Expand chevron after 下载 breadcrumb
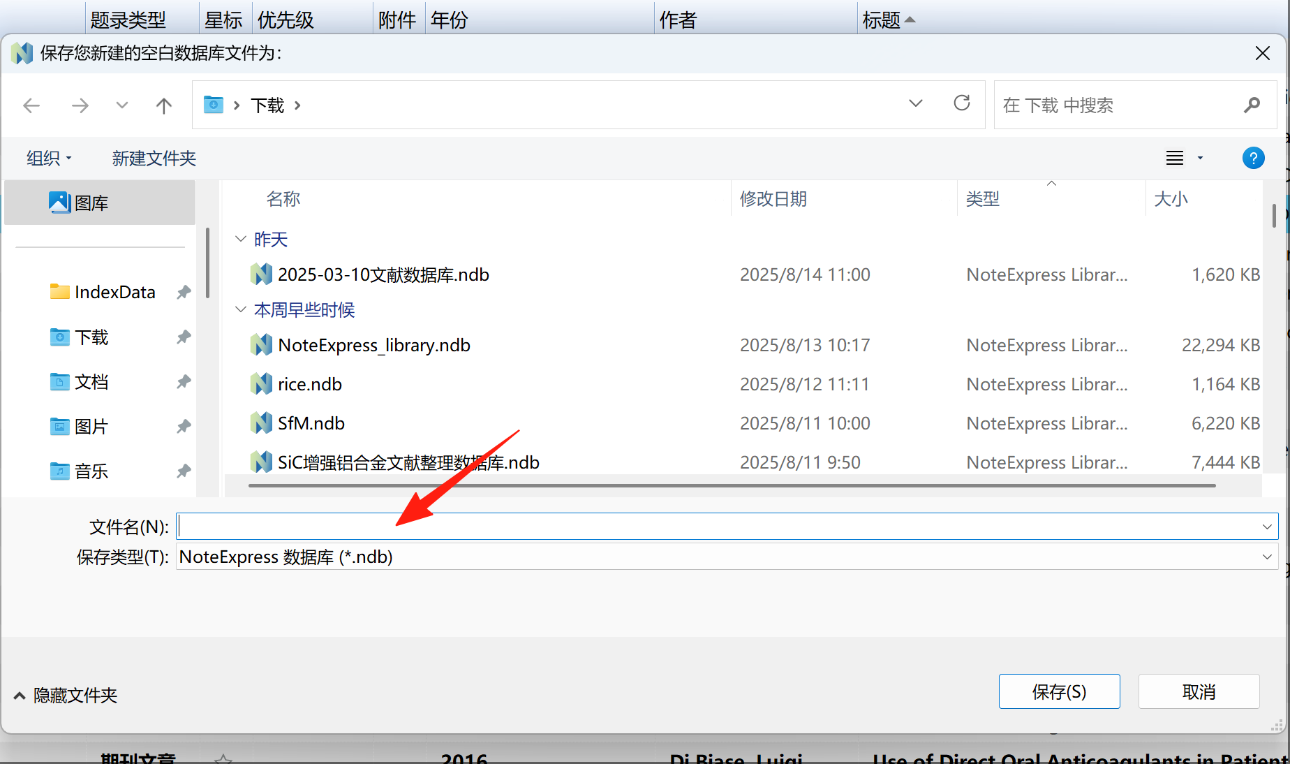This screenshot has height=764, width=1290. [298, 105]
